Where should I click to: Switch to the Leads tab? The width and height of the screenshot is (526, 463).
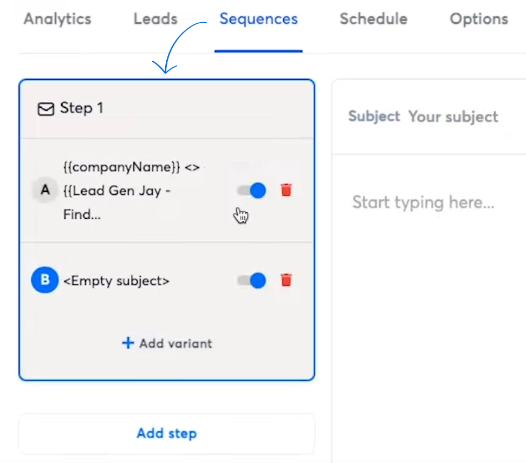pos(155,19)
